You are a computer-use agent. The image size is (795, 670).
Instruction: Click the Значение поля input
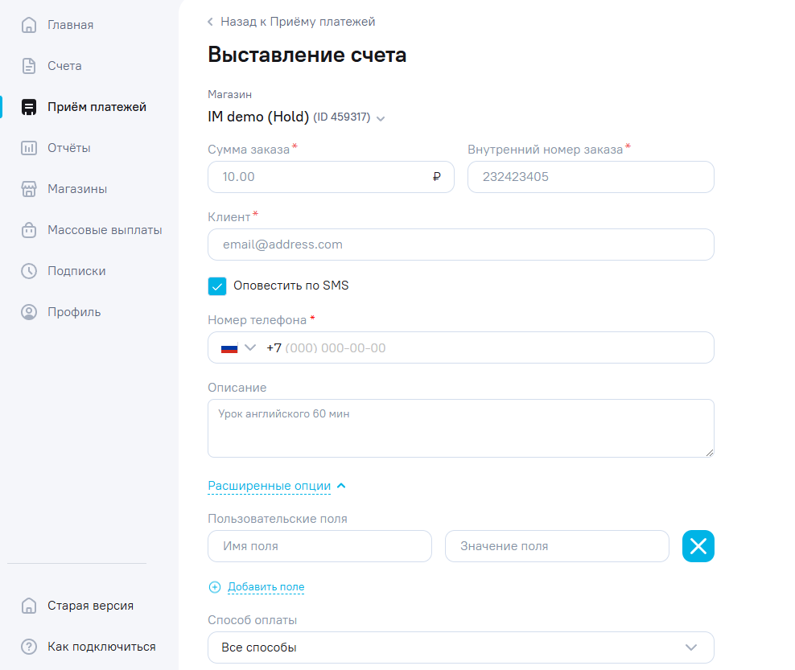[x=557, y=546]
